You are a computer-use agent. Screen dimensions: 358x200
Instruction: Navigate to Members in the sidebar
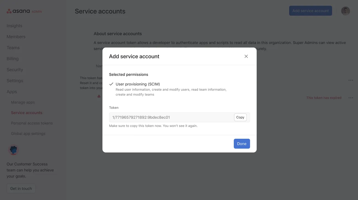[16, 37]
